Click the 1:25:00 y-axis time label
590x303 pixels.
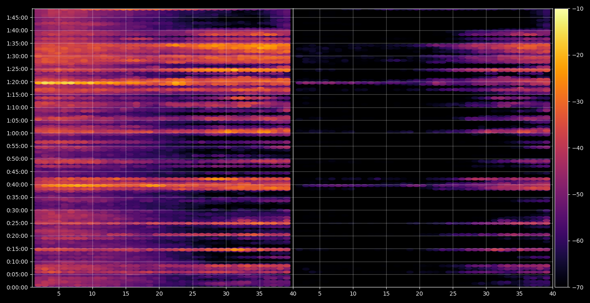pos(18,69)
